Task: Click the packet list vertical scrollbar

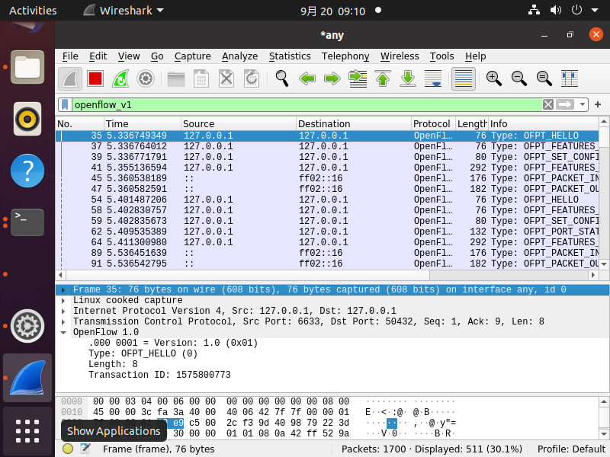Action: (604, 137)
